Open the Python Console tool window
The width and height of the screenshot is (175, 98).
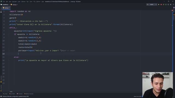click(29, 94)
